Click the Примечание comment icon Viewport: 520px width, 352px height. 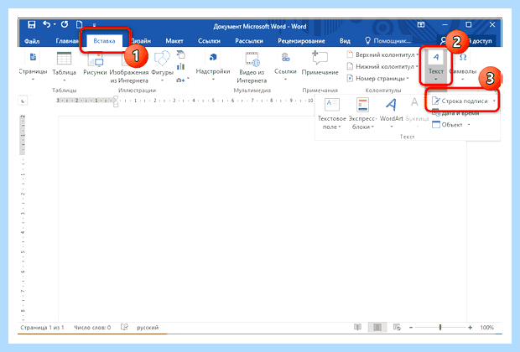pos(320,58)
